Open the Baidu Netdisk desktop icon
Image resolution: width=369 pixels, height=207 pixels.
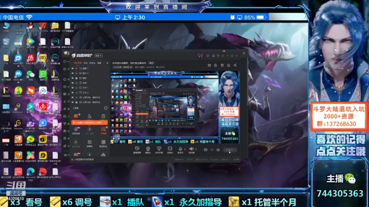pos(43,92)
